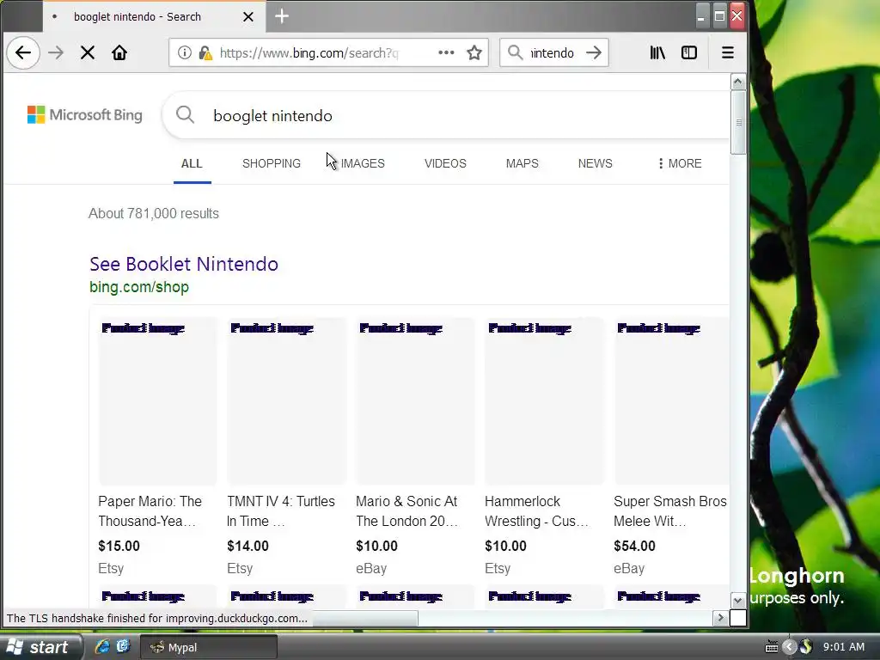Click the vertical scrollbar down arrow
Screen dimensions: 880x660
(738, 601)
